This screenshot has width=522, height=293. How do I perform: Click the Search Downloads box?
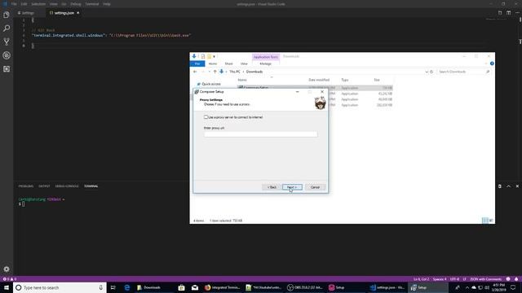(x=464, y=72)
